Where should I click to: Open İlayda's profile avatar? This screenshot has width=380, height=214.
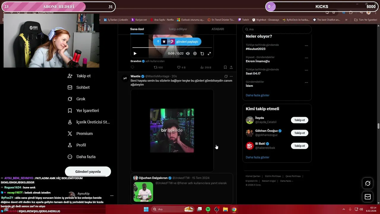tap(250, 120)
